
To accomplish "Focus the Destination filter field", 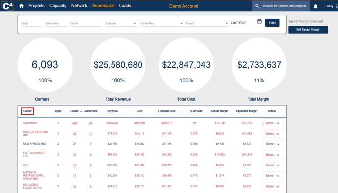I will coord(56,23).
